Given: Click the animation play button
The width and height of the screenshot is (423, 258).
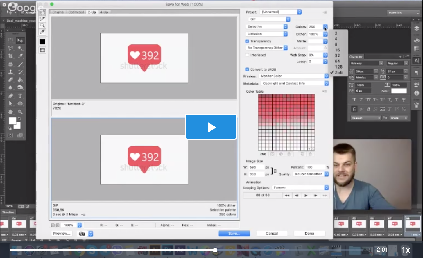Looking at the screenshot, I should point(306,196).
